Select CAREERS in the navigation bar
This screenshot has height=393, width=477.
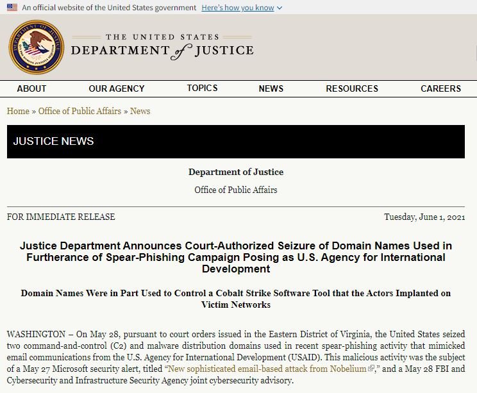tap(440, 88)
